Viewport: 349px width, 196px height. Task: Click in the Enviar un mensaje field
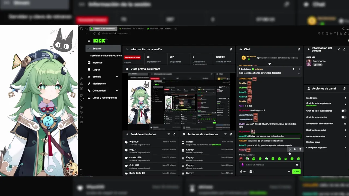click(269, 165)
